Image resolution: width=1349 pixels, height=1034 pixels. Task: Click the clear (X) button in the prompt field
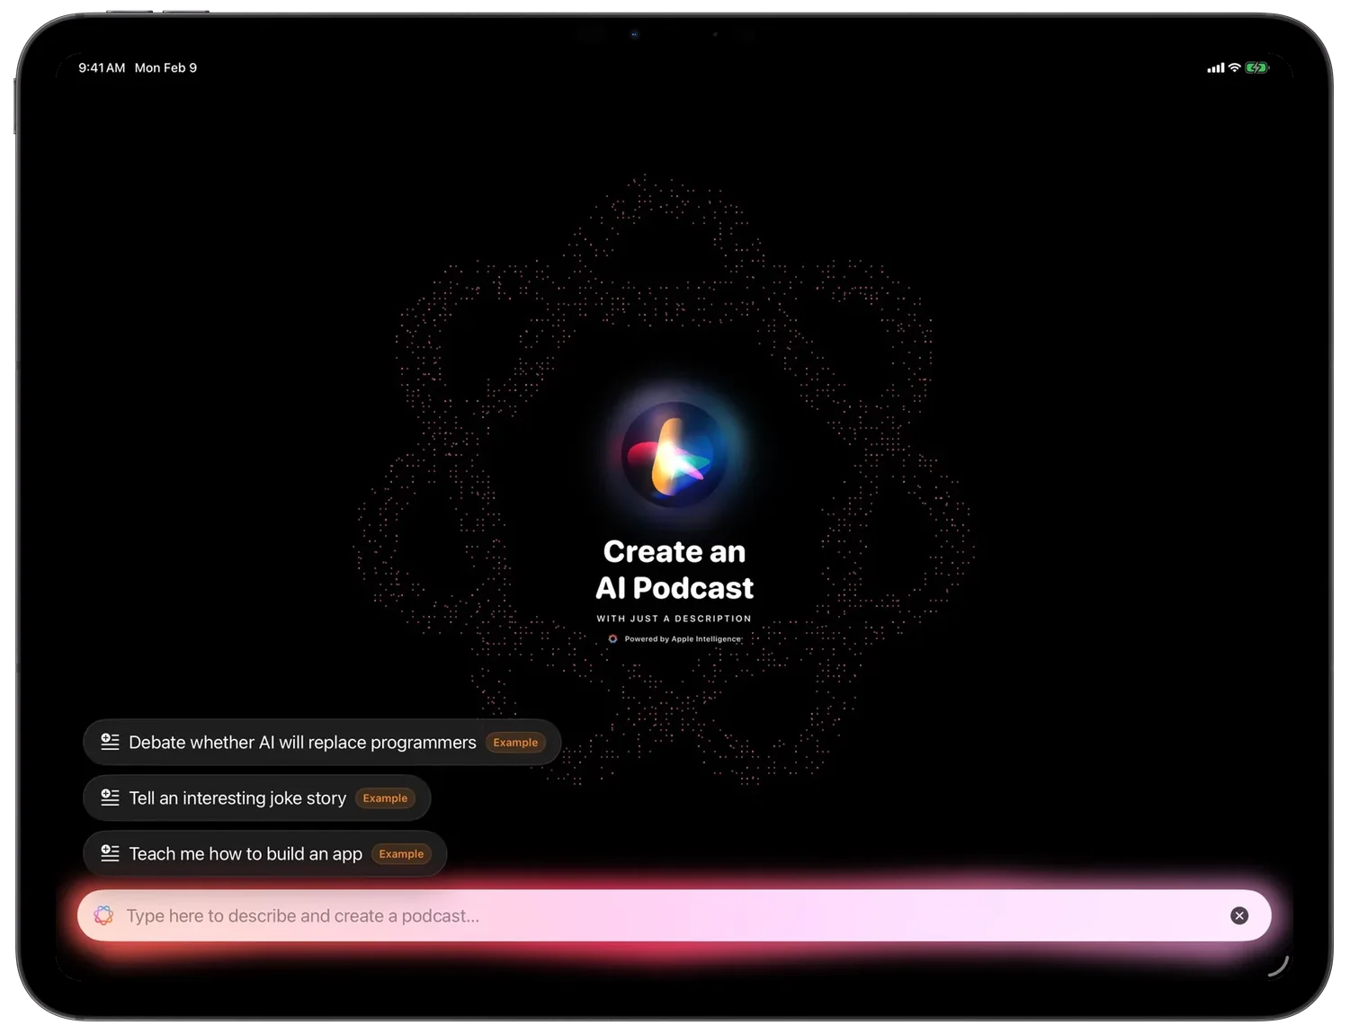[x=1239, y=915]
